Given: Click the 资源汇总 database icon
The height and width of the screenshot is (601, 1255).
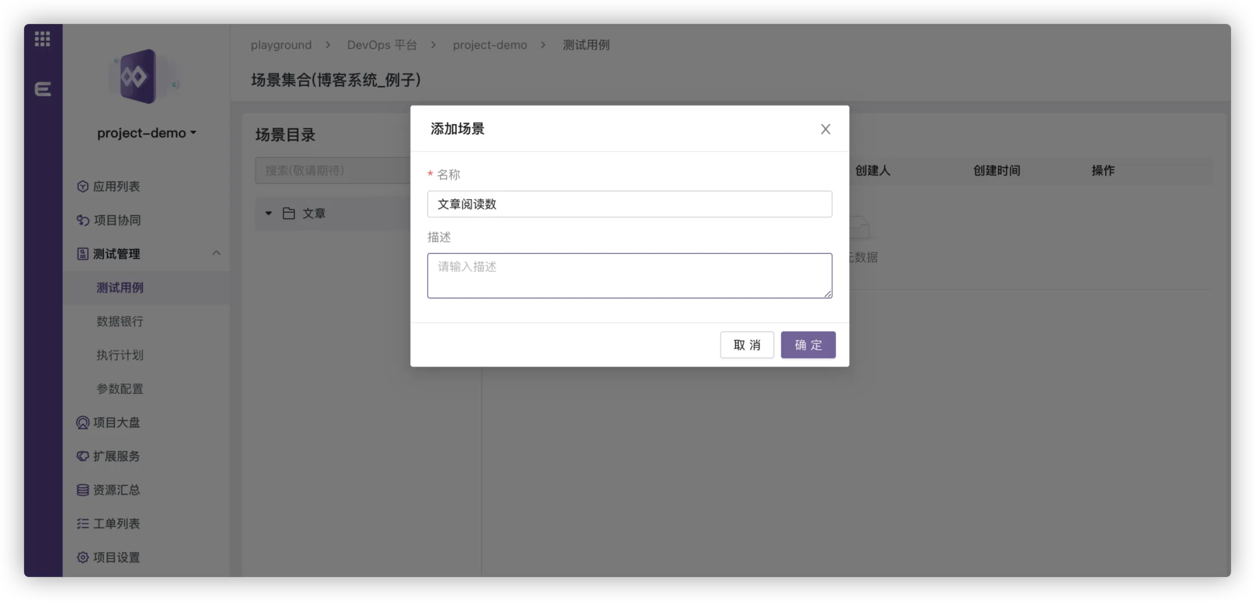Looking at the screenshot, I should coord(82,490).
